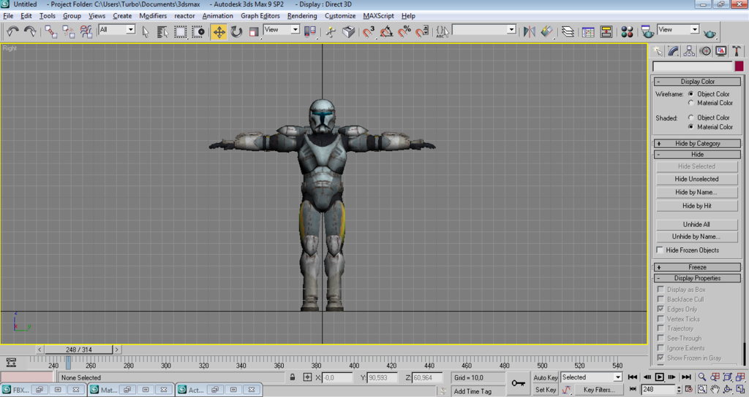Activate Unlink Selection tool
Image resolution: width=749 pixels, height=397 pixels.
point(68,32)
